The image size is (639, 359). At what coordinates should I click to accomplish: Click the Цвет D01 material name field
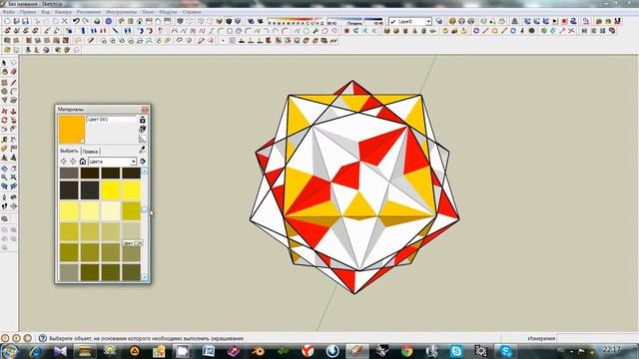[x=112, y=120]
